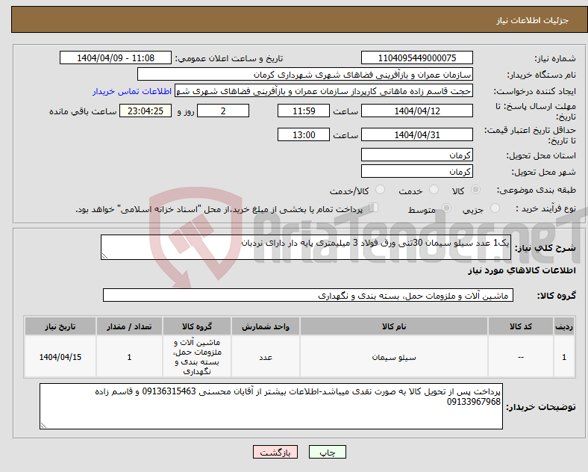Click the سیلو سیمان table cell

pyautogui.click(x=394, y=357)
